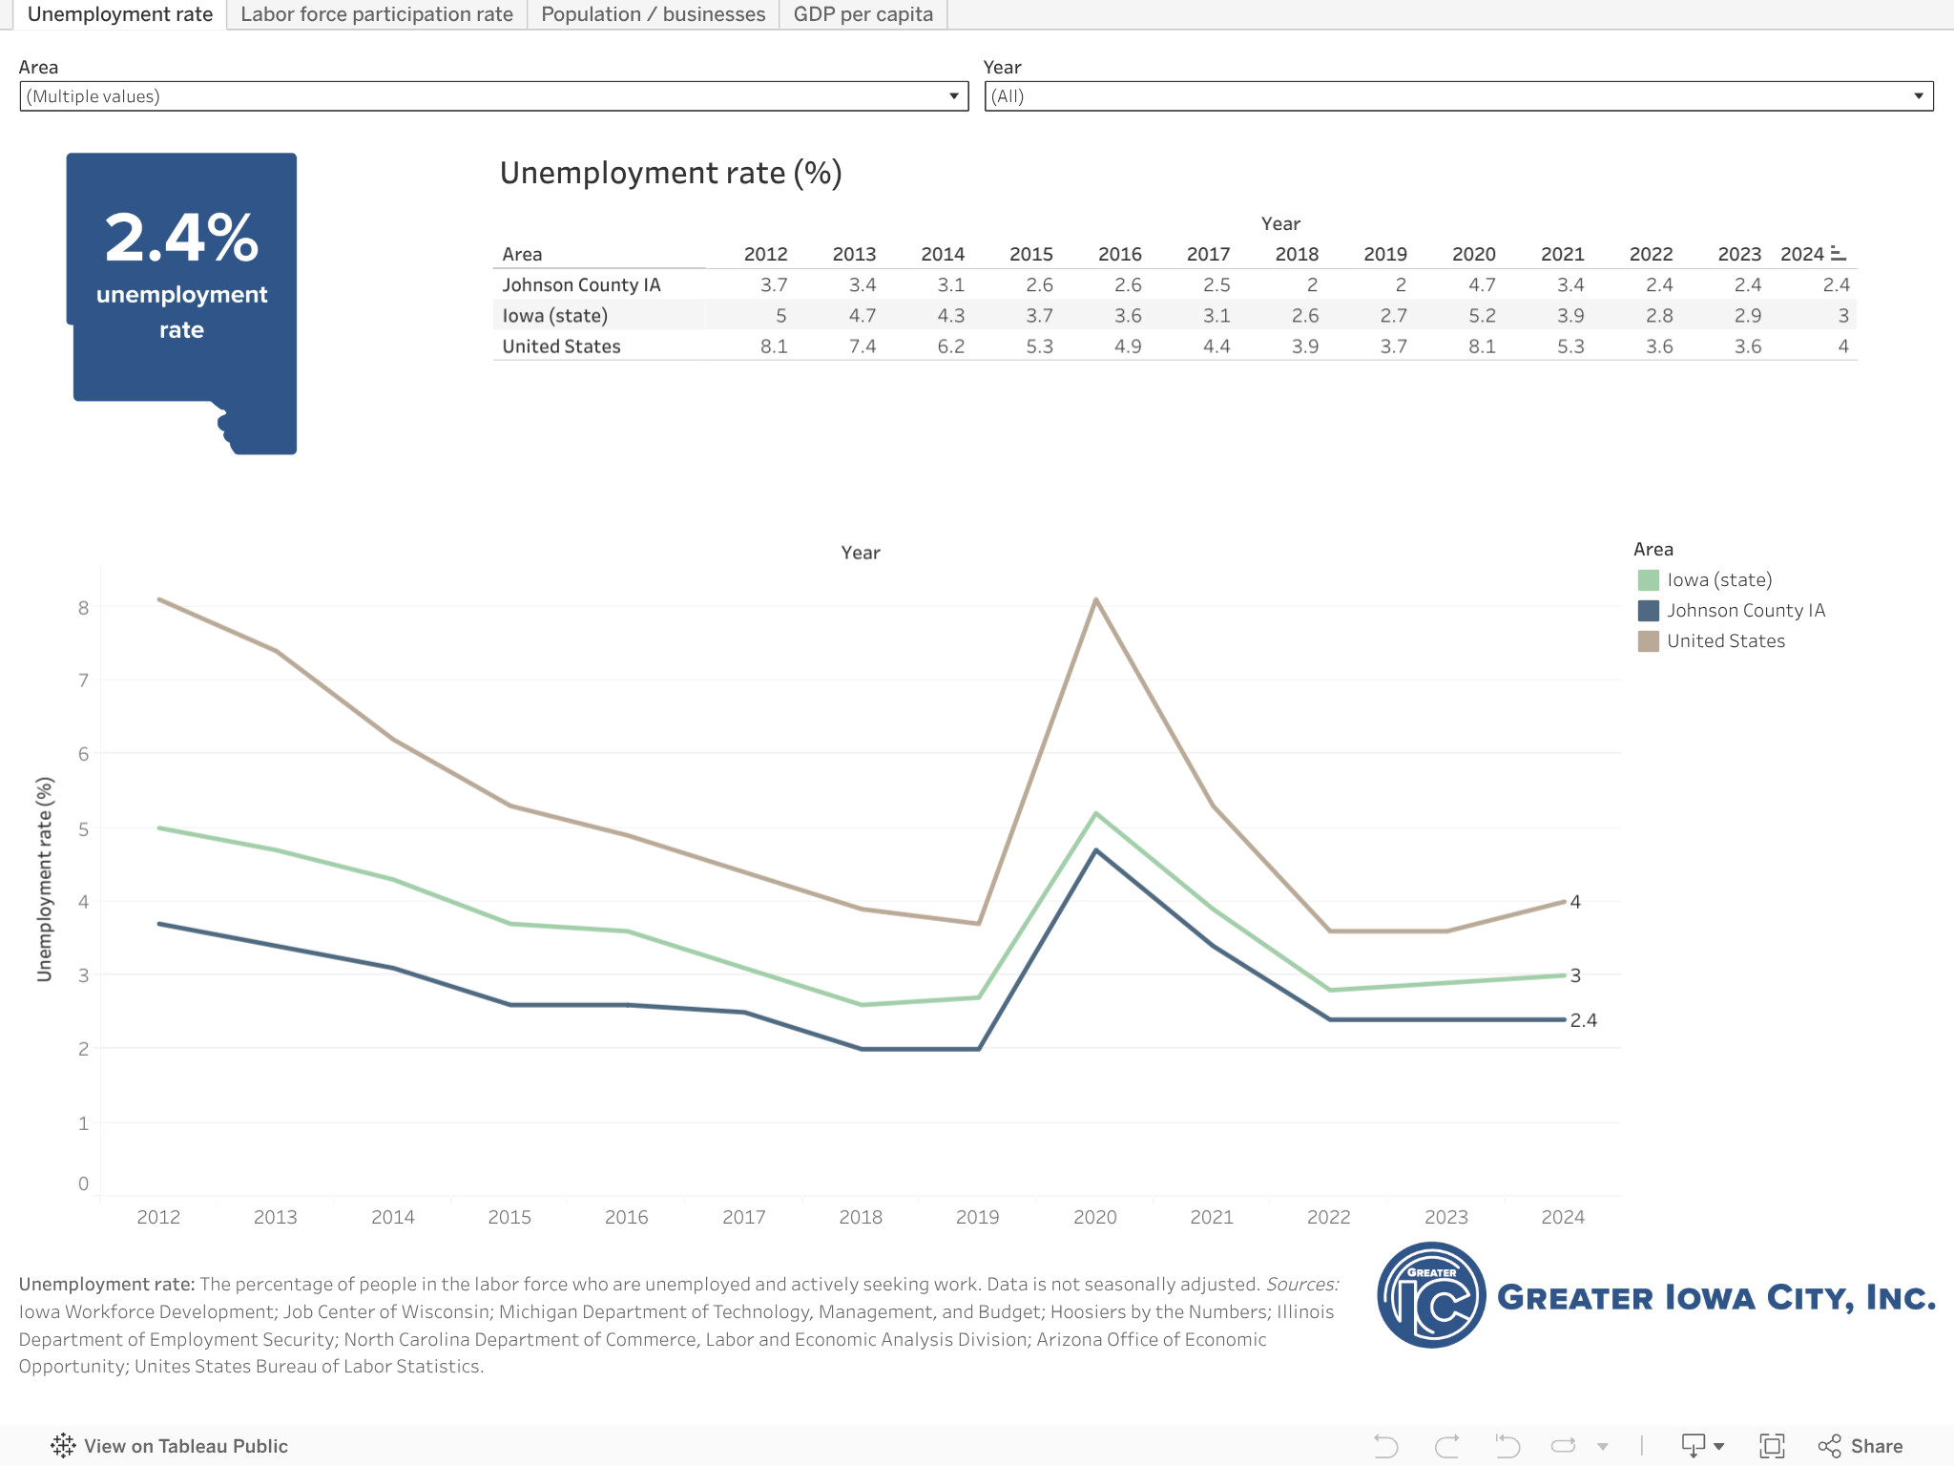Expand the refresh options dropdown arrow
The height and width of the screenshot is (1466, 1954).
tap(1603, 1446)
